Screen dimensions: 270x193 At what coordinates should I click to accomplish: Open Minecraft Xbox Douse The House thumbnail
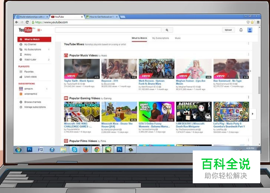[x=119, y=112]
